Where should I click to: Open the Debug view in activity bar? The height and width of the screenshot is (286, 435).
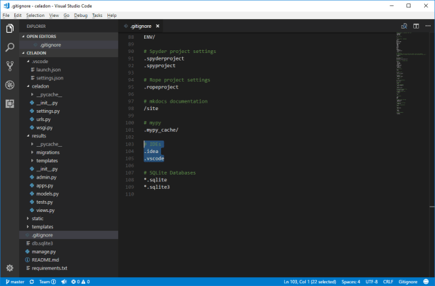10,85
